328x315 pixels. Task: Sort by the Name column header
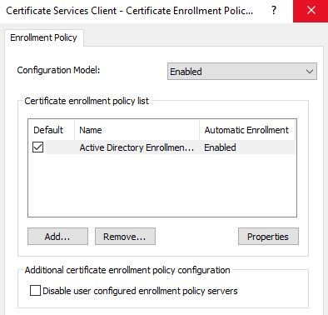click(137, 130)
